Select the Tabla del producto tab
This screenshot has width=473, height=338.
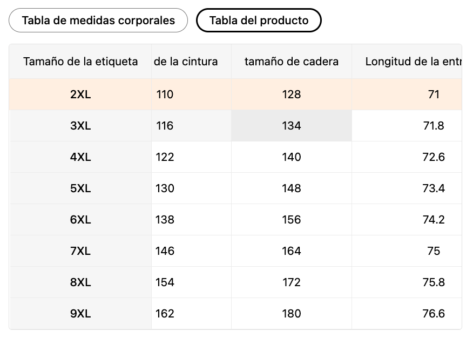[x=259, y=21]
